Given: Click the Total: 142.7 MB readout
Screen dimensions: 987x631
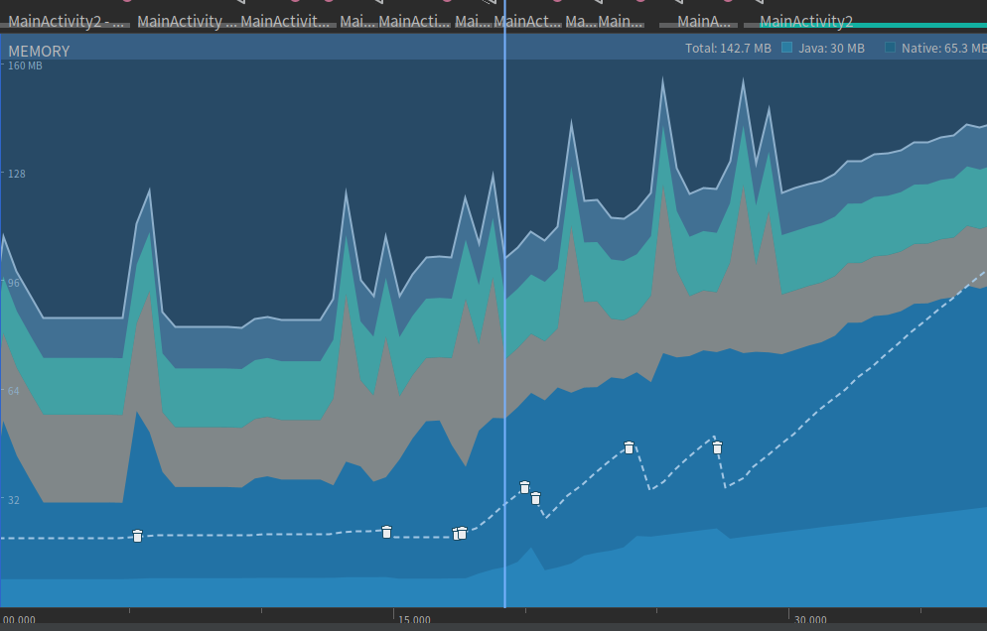Looking at the screenshot, I should tap(728, 48).
